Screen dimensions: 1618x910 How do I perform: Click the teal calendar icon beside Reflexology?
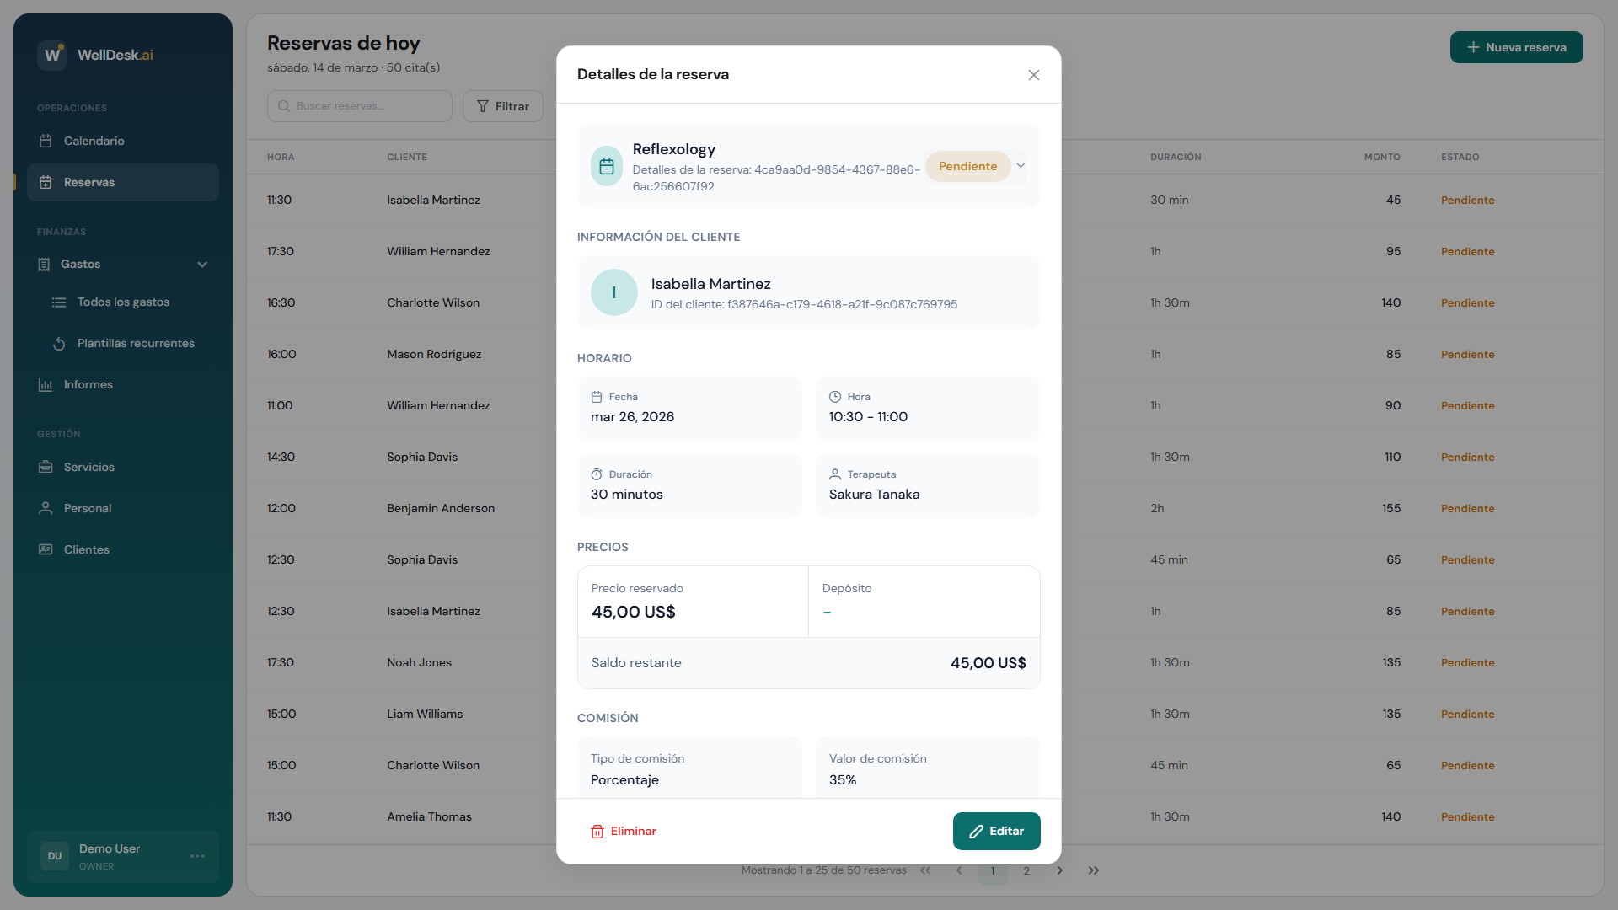(606, 167)
